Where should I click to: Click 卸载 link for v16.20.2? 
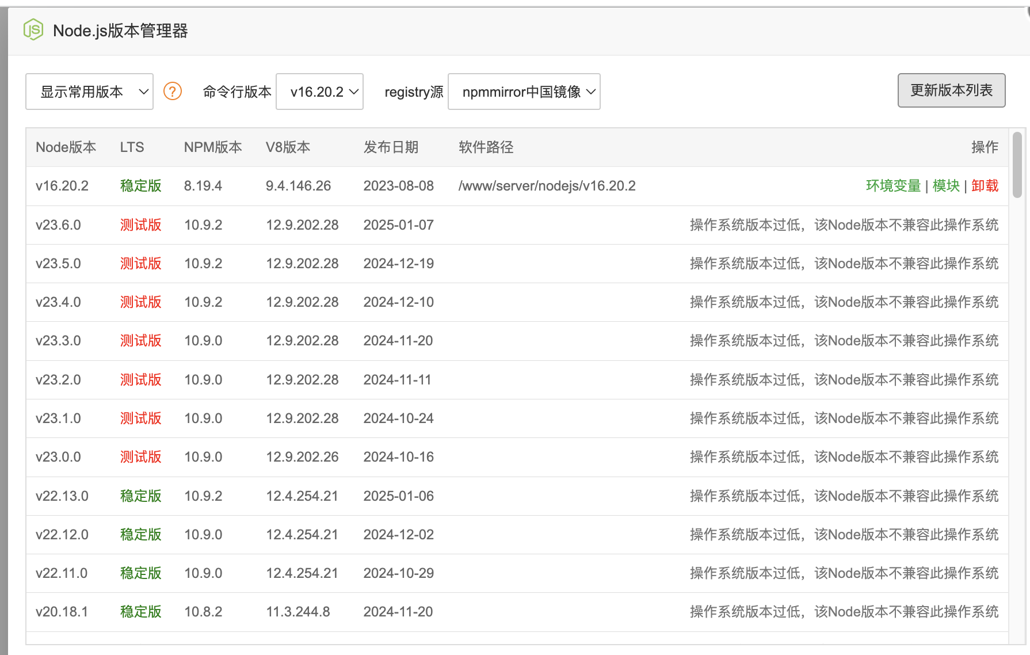point(985,186)
